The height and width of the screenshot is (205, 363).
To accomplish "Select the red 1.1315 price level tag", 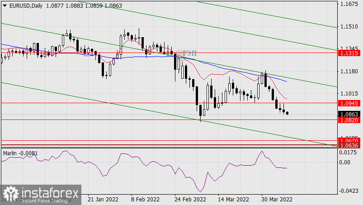I will pos(349,53).
